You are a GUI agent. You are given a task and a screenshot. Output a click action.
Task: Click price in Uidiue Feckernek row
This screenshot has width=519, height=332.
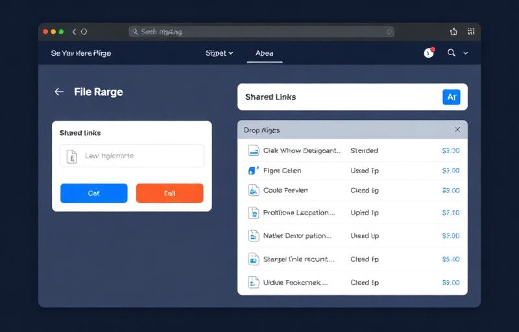[451, 283]
